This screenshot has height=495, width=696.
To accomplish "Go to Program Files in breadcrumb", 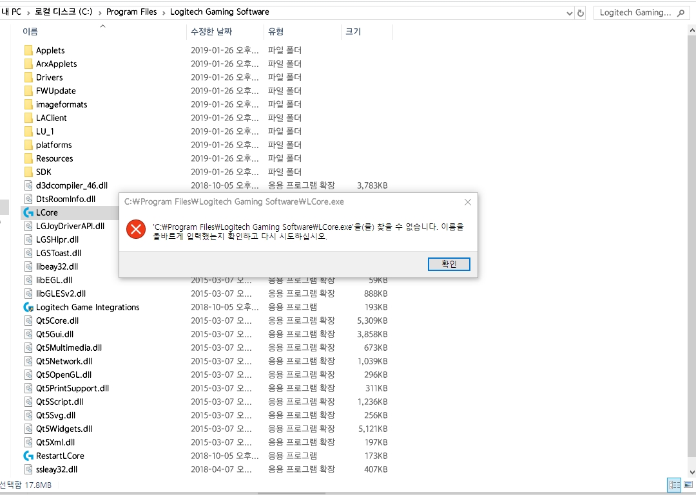I will (131, 12).
